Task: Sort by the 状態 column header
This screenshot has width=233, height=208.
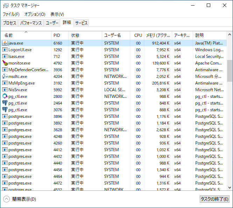Action: tap(85, 35)
